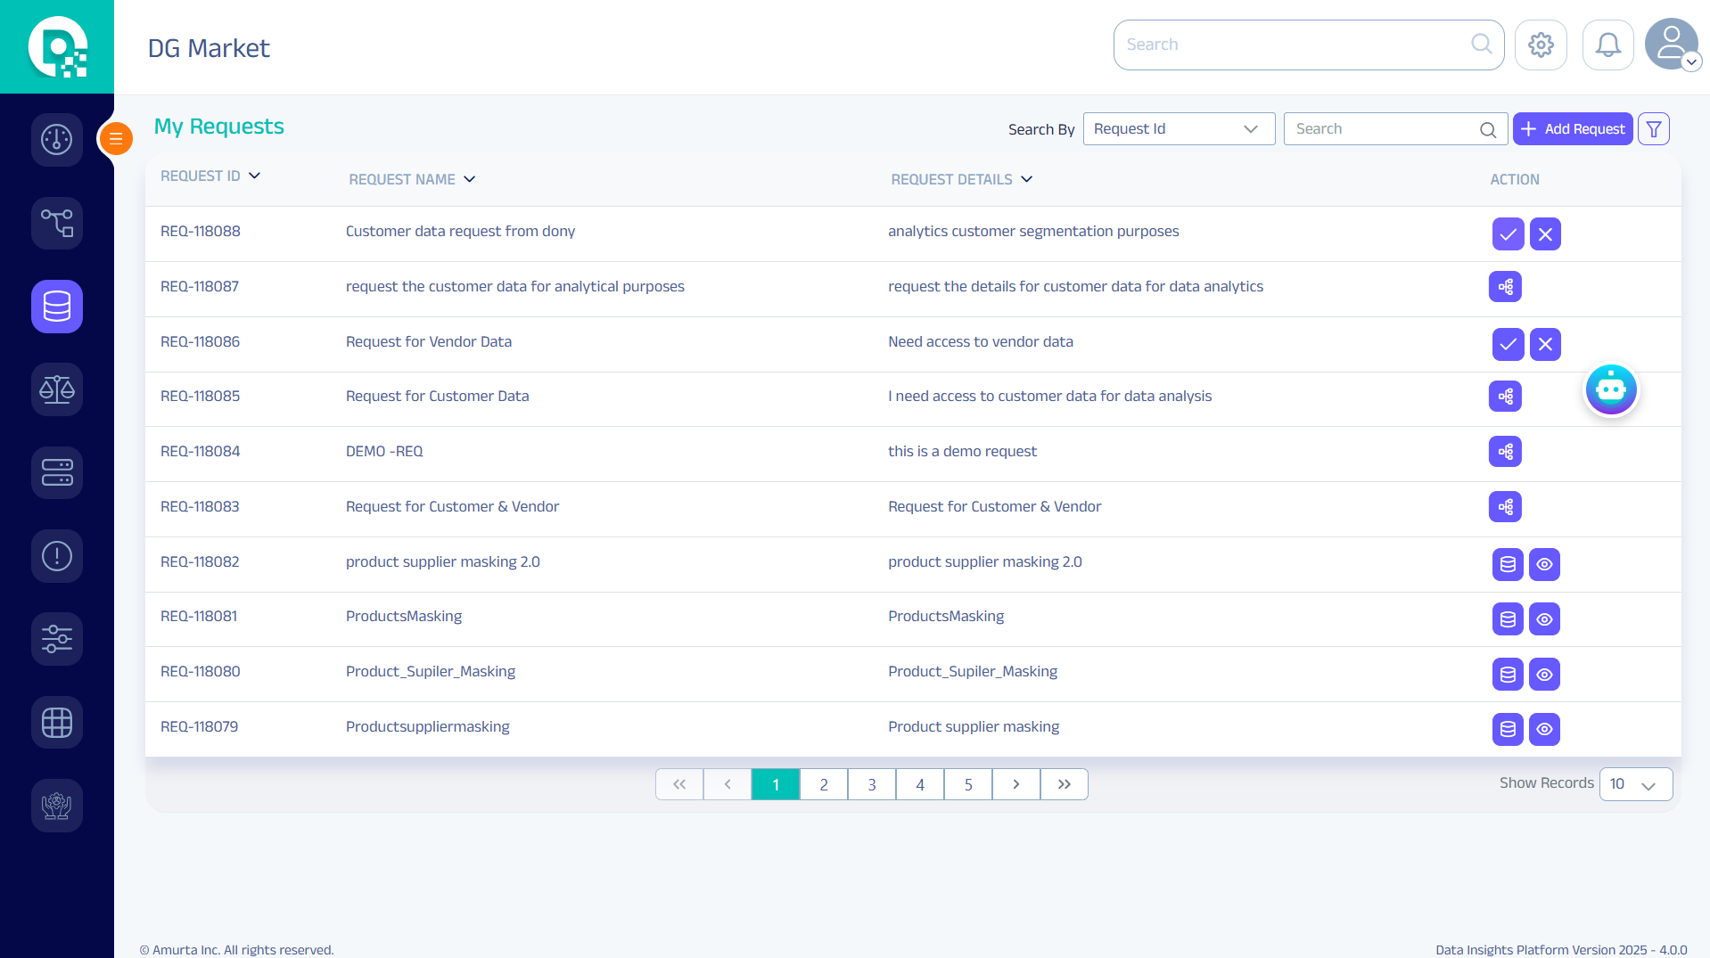Open the notifications bell icon
This screenshot has height=958, width=1710.
pos(1607,45)
